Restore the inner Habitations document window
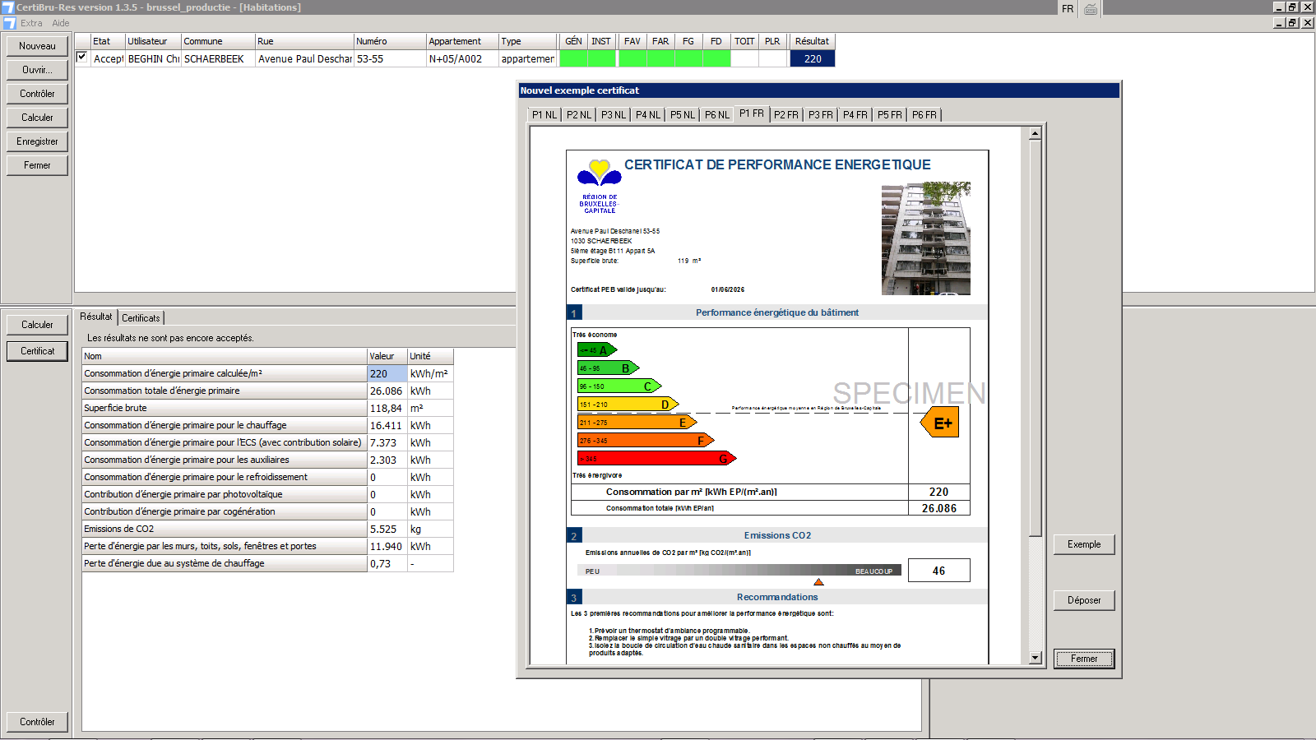Viewport: 1316px width, 740px height. (1292, 23)
